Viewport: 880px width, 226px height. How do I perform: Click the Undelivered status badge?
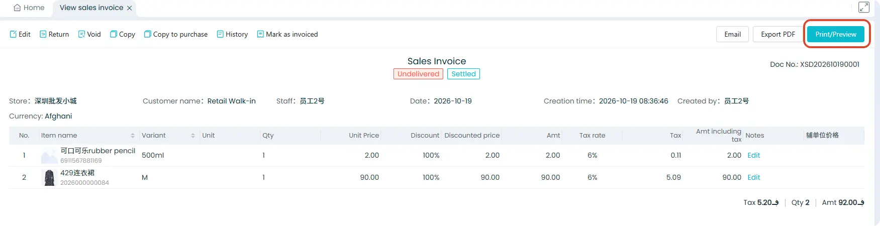pos(418,74)
